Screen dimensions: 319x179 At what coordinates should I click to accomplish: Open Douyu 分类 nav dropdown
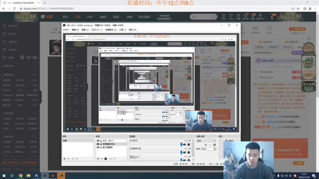coord(90,17)
